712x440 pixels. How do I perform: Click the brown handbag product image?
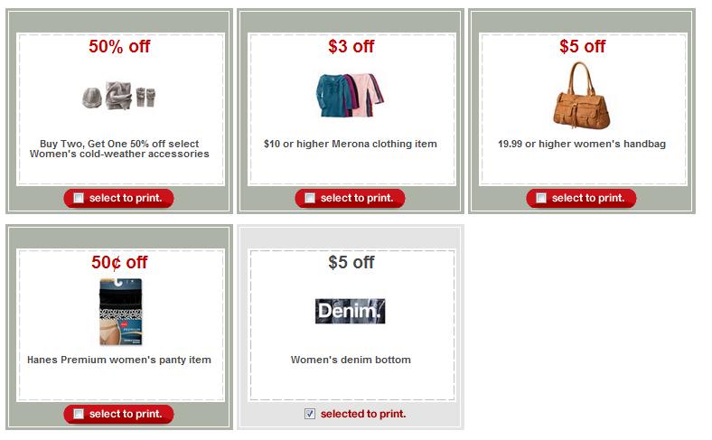582,95
